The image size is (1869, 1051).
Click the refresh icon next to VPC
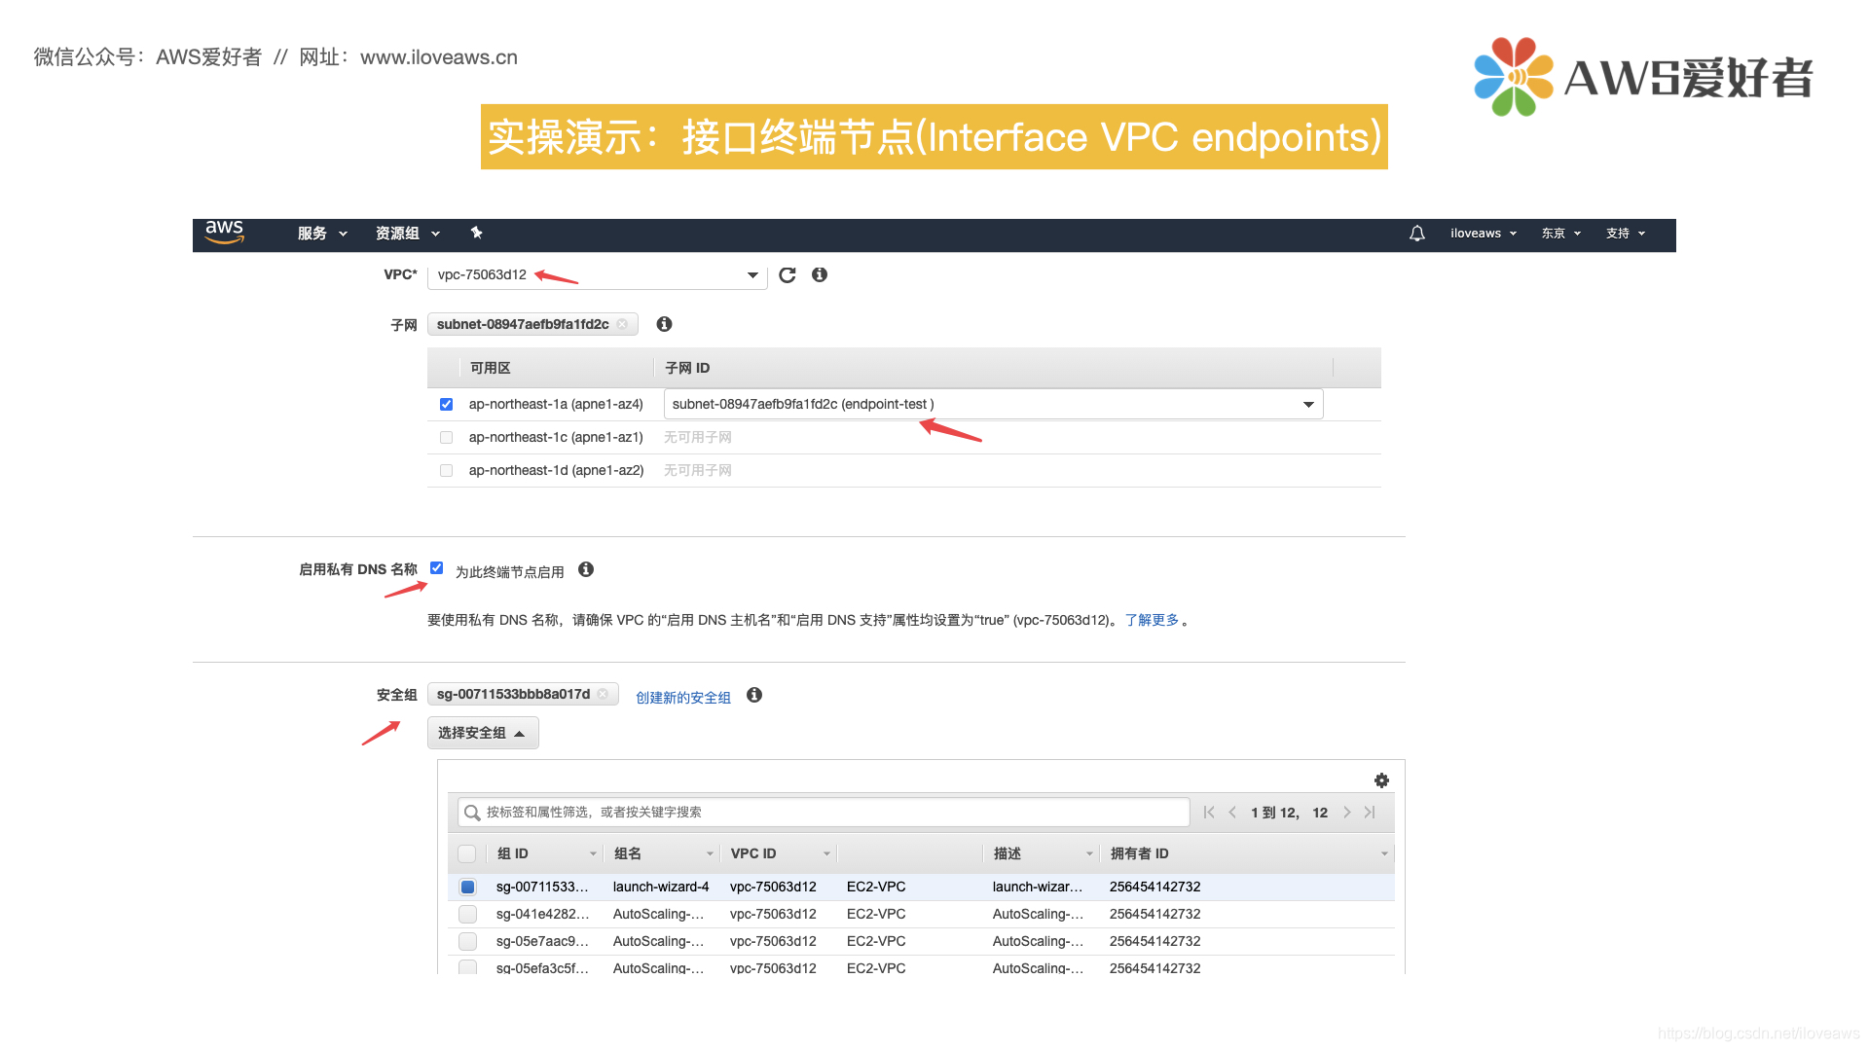(x=788, y=274)
